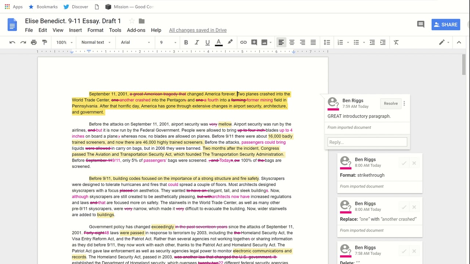Click the Decrease indent icon

[372, 43]
